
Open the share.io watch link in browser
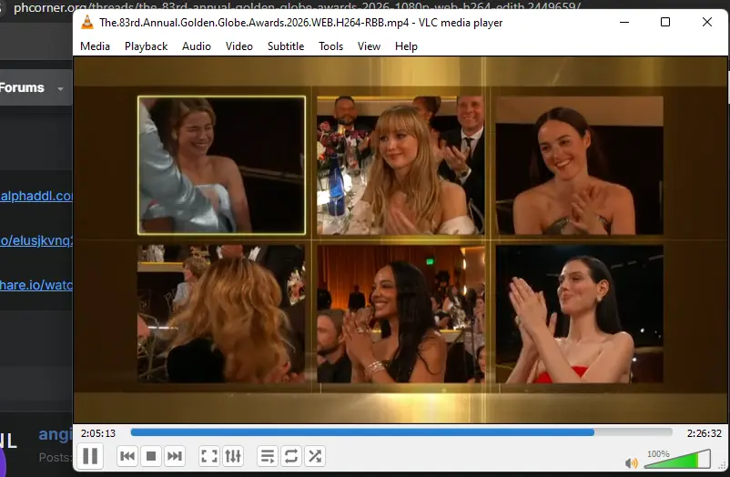click(36, 285)
